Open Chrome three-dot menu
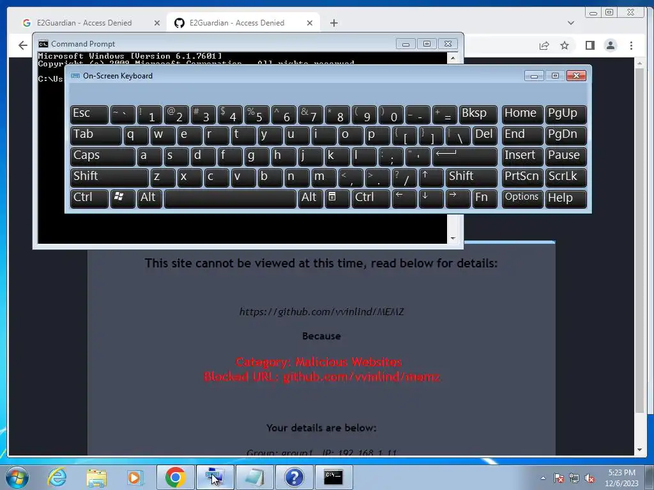 [631, 45]
